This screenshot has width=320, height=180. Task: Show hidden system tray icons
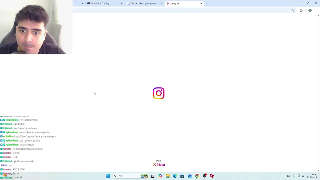(283, 176)
